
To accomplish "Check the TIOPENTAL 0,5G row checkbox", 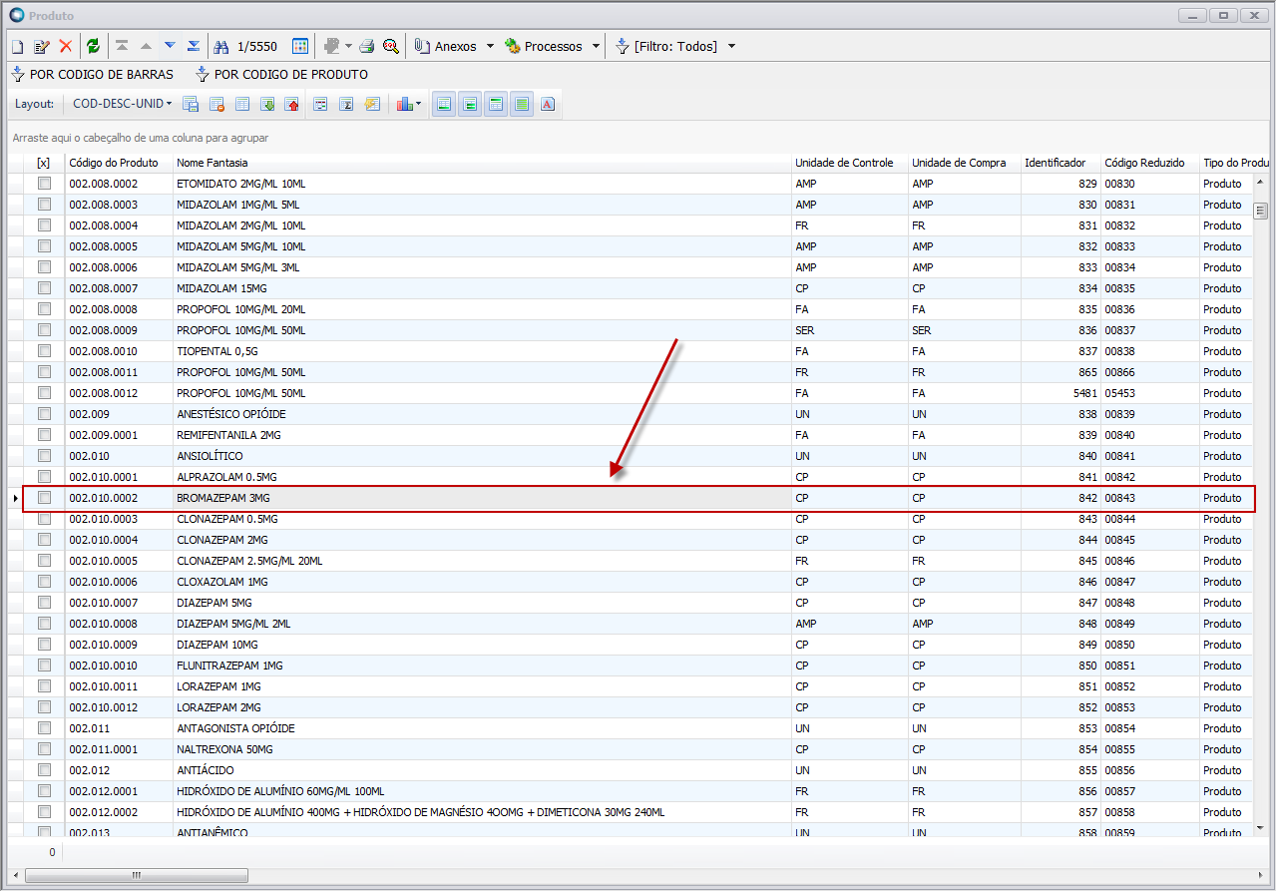I will point(44,351).
